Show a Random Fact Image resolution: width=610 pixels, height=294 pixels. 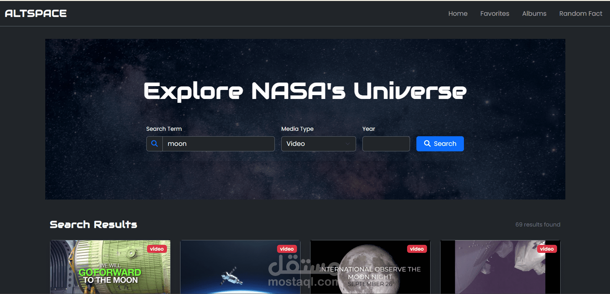[581, 13]
